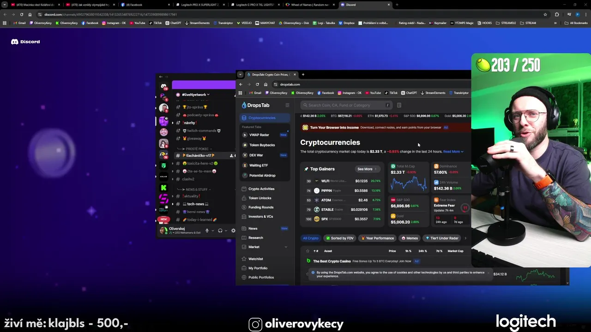Select Tier1 Under Radar filter tab
Screen dimensions: 591x332
pyautogui.click(x=442, y=238)
